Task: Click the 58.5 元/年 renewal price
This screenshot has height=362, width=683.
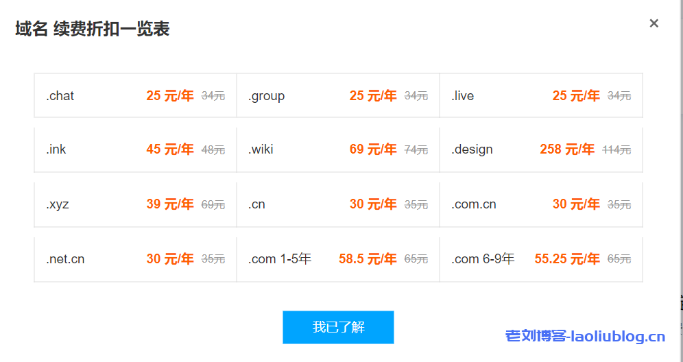Action: [368, 259]
